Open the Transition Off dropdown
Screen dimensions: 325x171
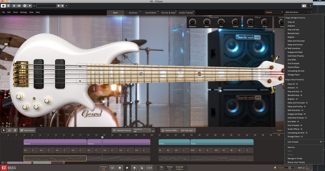click(x=142, y=130)
